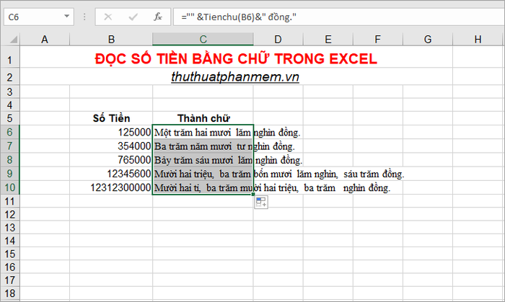505x302 pixels.
Task: Select column E header
Action: 328,39
